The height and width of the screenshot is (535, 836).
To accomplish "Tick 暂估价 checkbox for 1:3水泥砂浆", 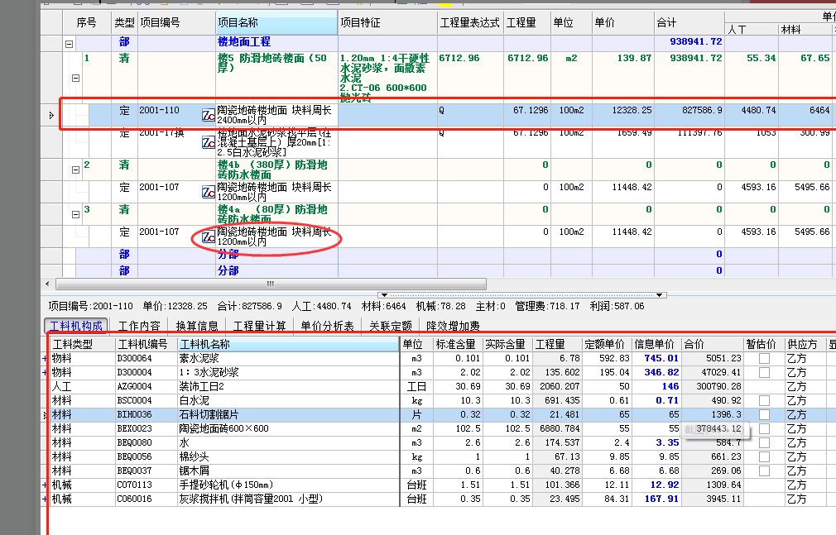I will click(x=764, y=372).
